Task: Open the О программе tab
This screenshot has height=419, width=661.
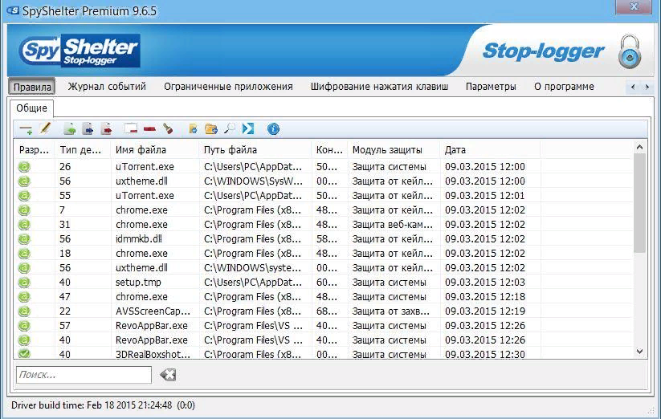Action: coord(564,87)
